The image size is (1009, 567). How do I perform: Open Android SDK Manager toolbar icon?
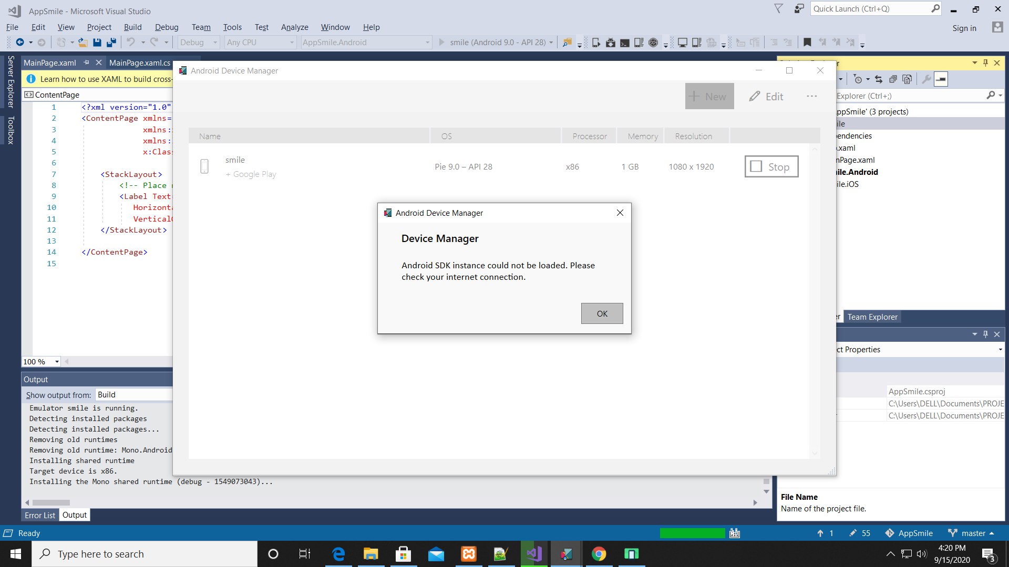[610, 43]
